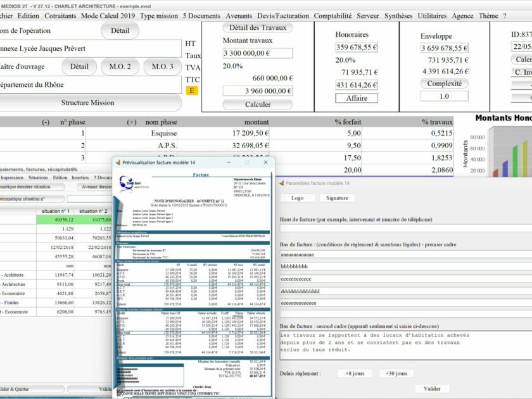Click the eeeeeeeeeeeee footer line field

(x=406, y=303)
